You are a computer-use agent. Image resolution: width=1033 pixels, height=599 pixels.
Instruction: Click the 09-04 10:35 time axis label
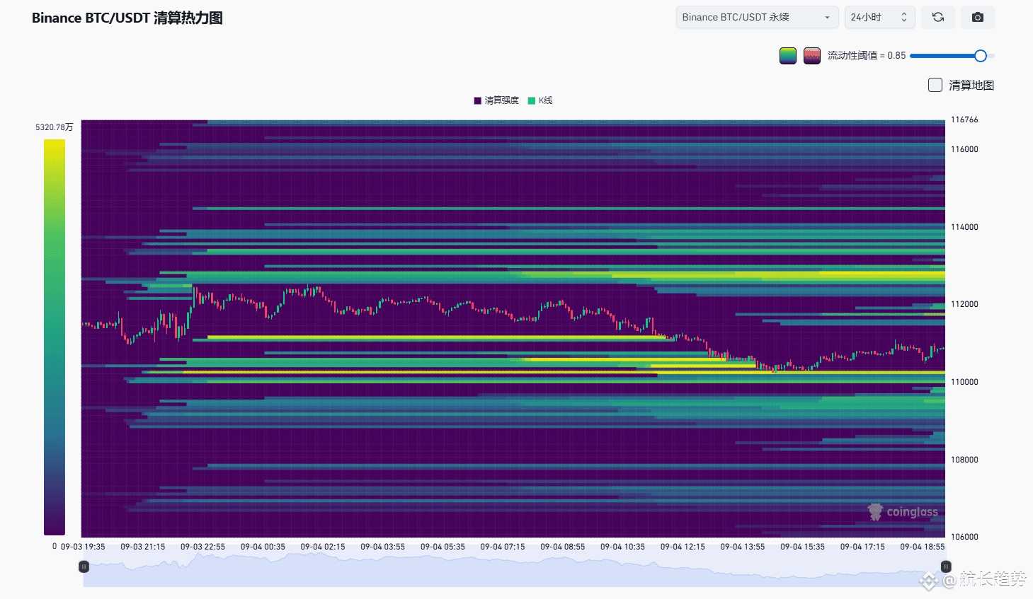[x=622, y=547]
